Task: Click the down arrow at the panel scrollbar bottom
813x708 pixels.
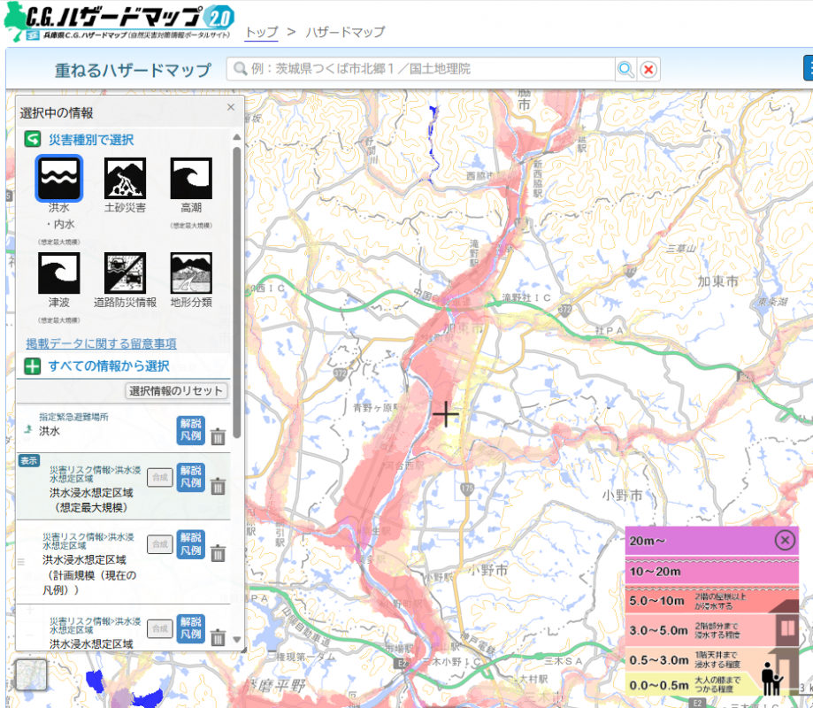Action: coord(235,640)
